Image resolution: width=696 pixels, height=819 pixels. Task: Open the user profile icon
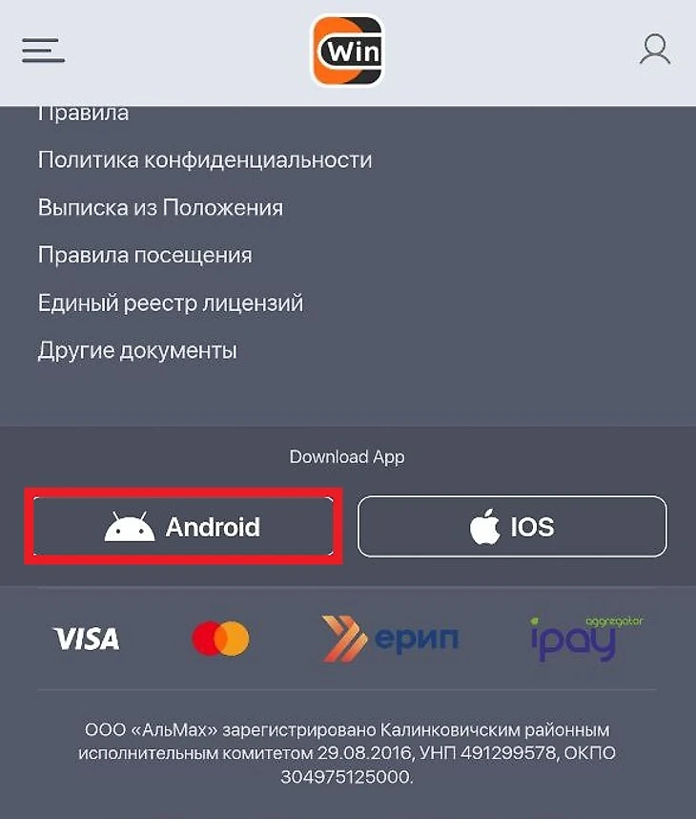(x=655, y=50)
